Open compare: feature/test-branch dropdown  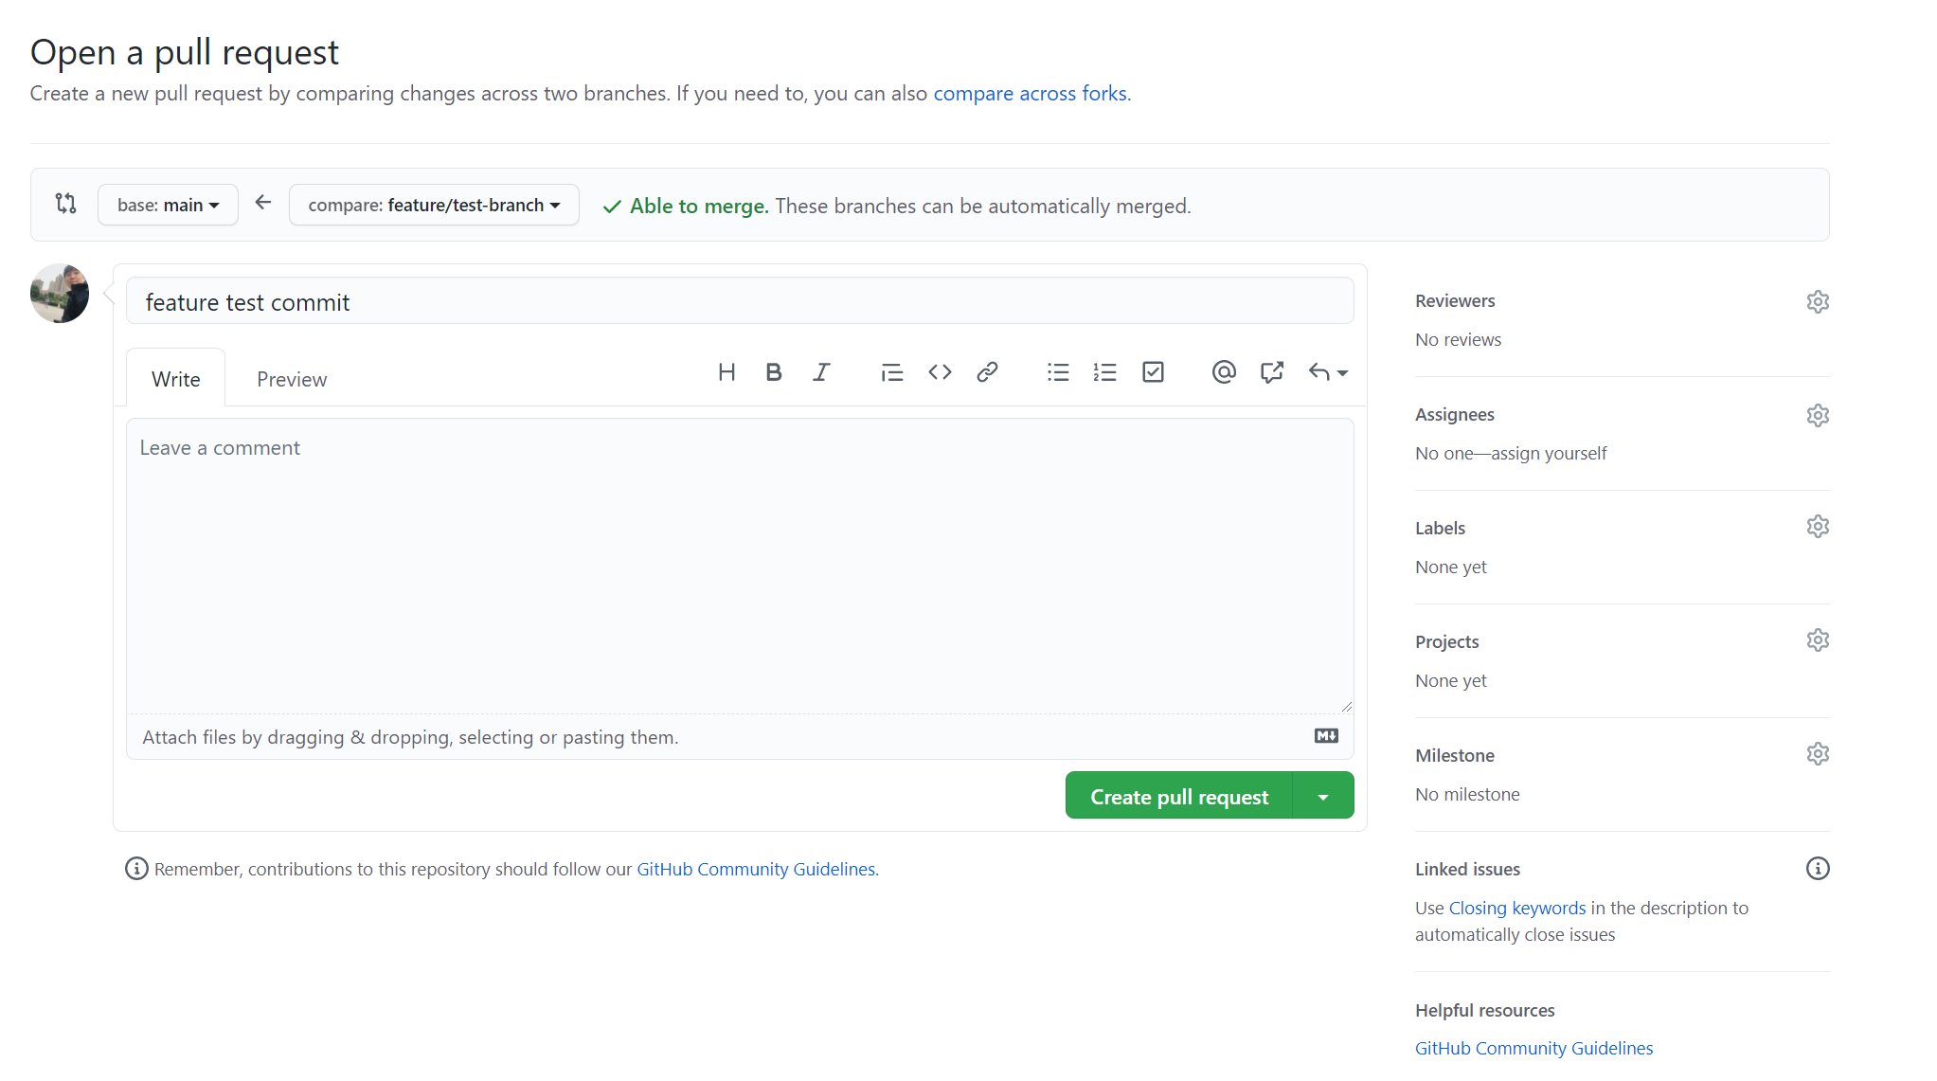pos(434,205)
